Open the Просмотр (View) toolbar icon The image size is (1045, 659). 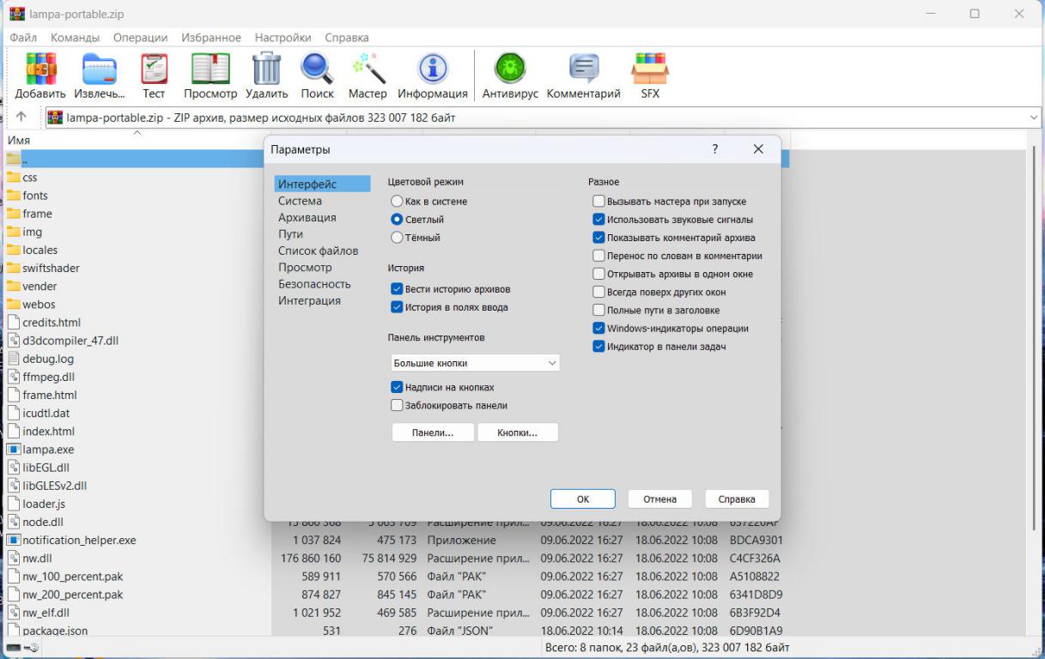coord(210,70)
